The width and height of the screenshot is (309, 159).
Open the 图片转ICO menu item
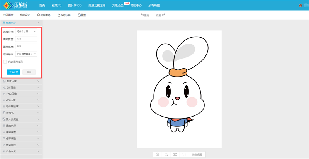[75, 5]
